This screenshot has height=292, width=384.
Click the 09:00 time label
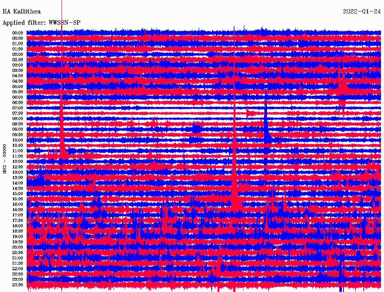coord(17,130)
